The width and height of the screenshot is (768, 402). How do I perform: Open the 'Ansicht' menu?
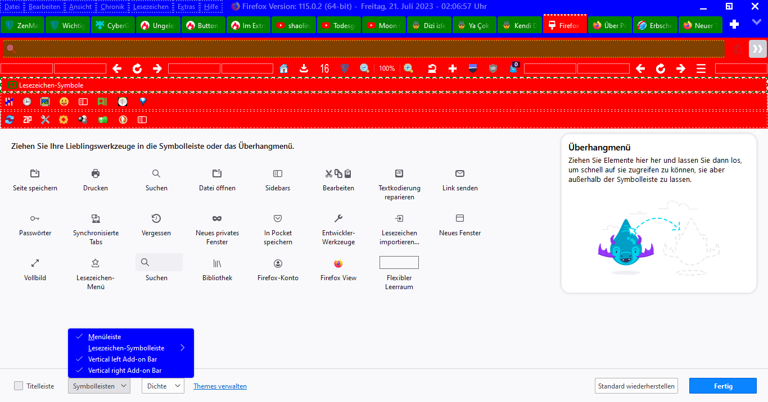click(80, 7)
